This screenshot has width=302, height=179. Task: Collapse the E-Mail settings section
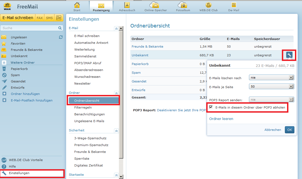pos(116,28)
